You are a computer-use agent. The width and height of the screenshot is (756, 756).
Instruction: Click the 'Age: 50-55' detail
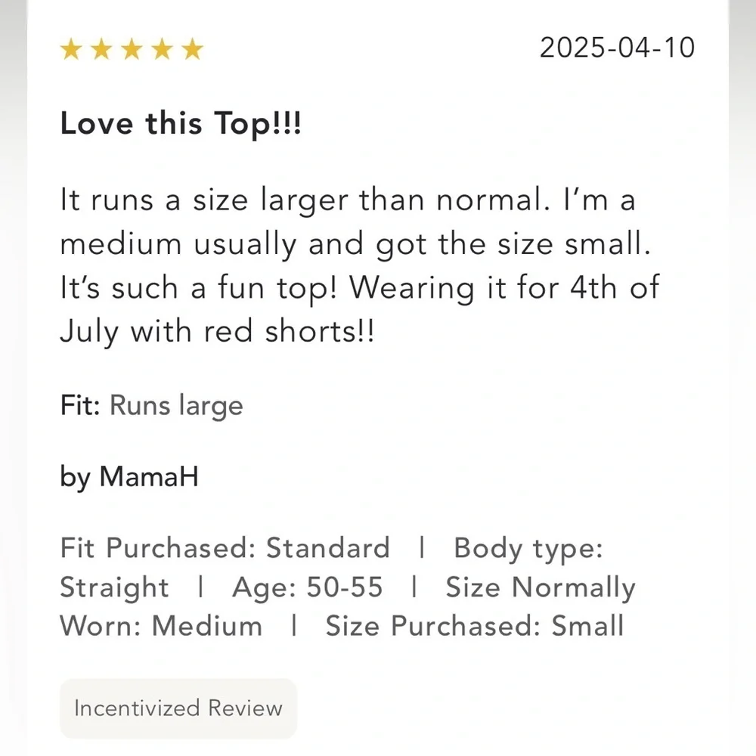click(x=308, y=587)
